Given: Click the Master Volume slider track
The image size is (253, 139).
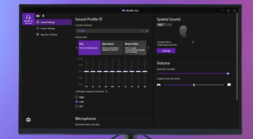Looking at the screenshot, I should [192, 74].
